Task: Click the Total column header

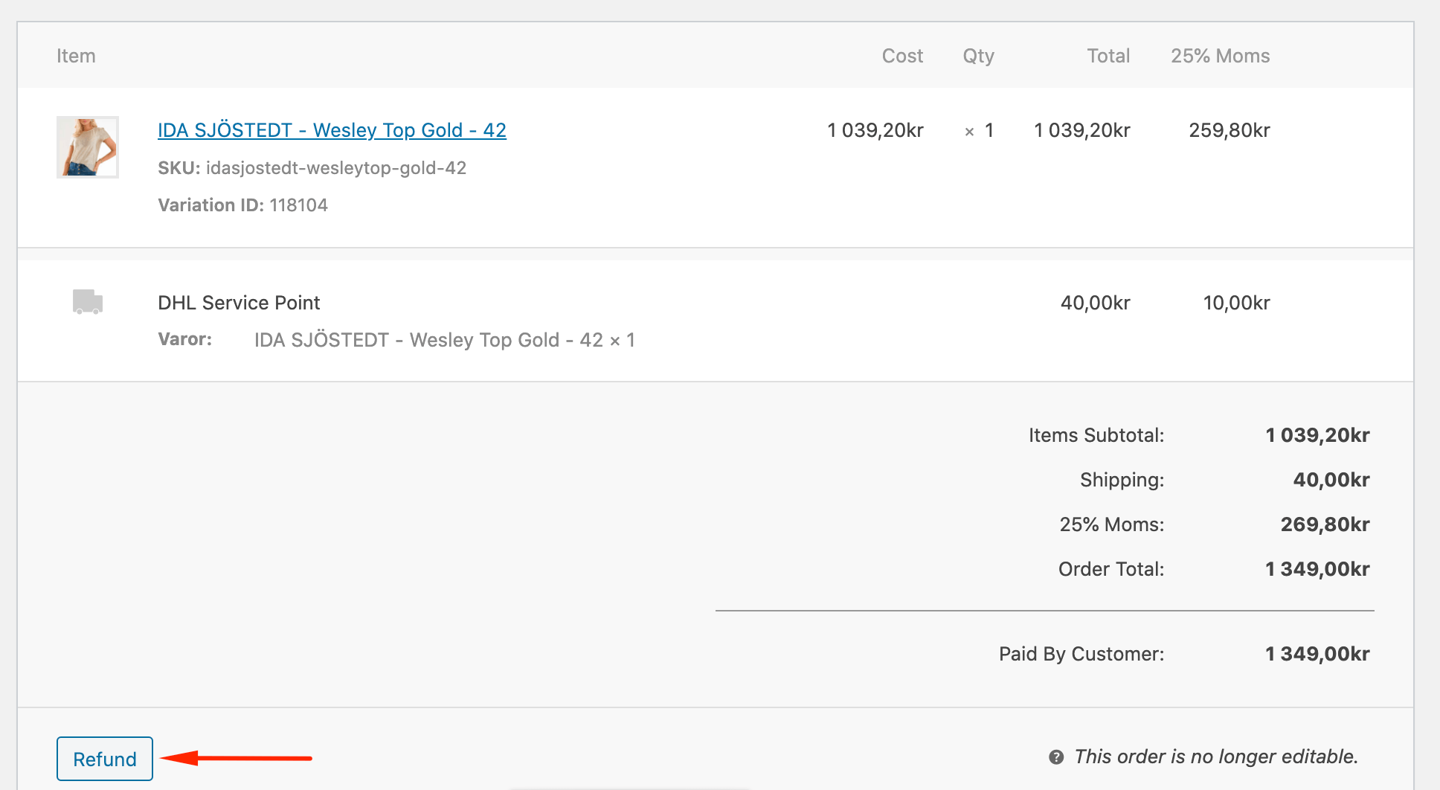Action: click(1108, 56)
